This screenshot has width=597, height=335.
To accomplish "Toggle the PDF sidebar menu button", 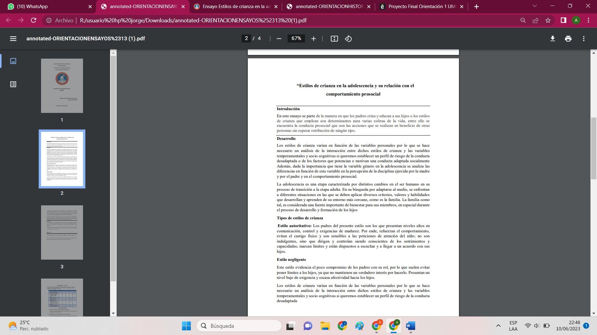I will [x=13, y=38].
